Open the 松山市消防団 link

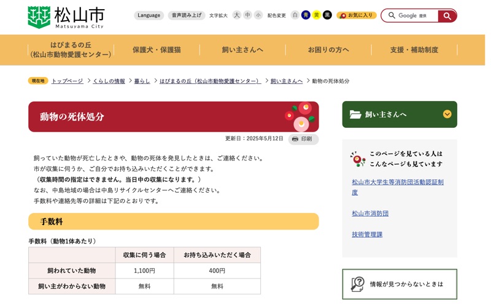click(x=370, y=213)
